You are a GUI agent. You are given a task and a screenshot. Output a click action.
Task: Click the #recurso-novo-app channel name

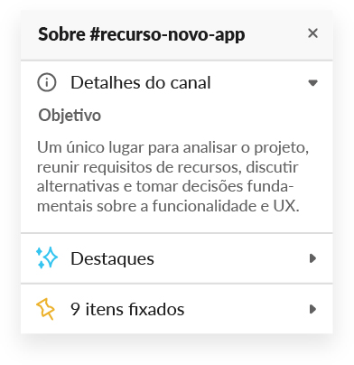coord(167,35)
